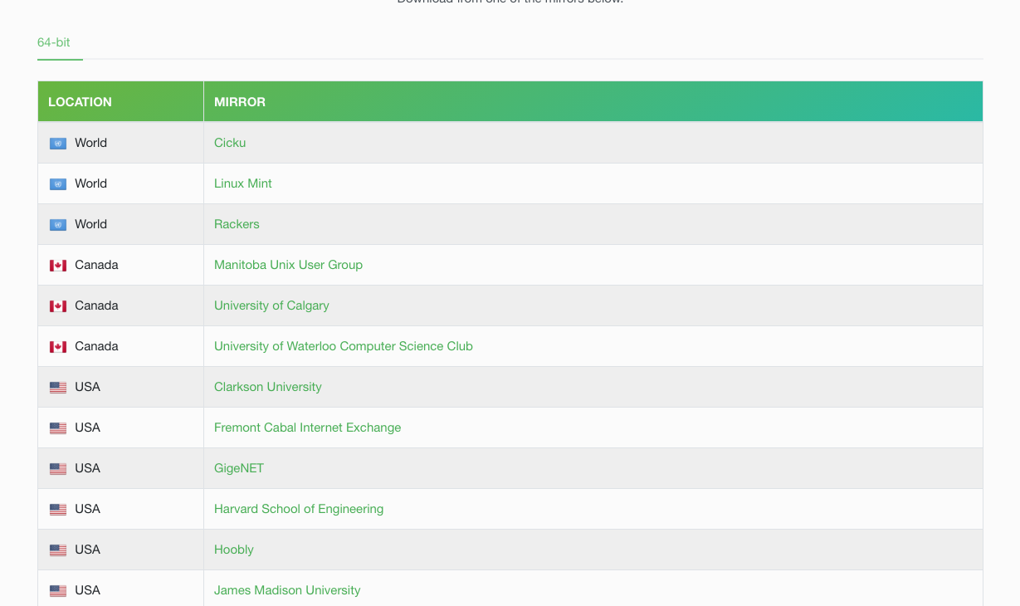This screenshot has width=1020, height=606.
Task: Download from the Linux Mint mirror
Action: point(242,183)
